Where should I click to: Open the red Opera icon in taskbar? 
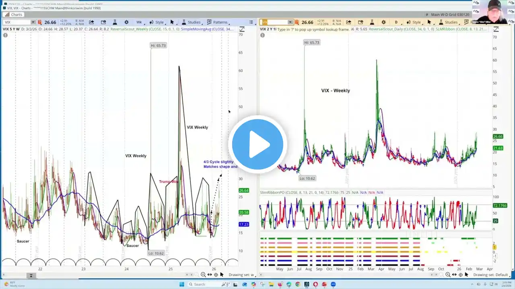pyautogui.click(x=315, y=284)
